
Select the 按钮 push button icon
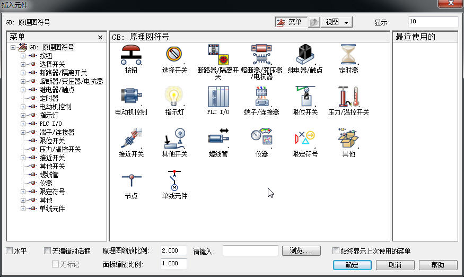click(x=131, y=55)
